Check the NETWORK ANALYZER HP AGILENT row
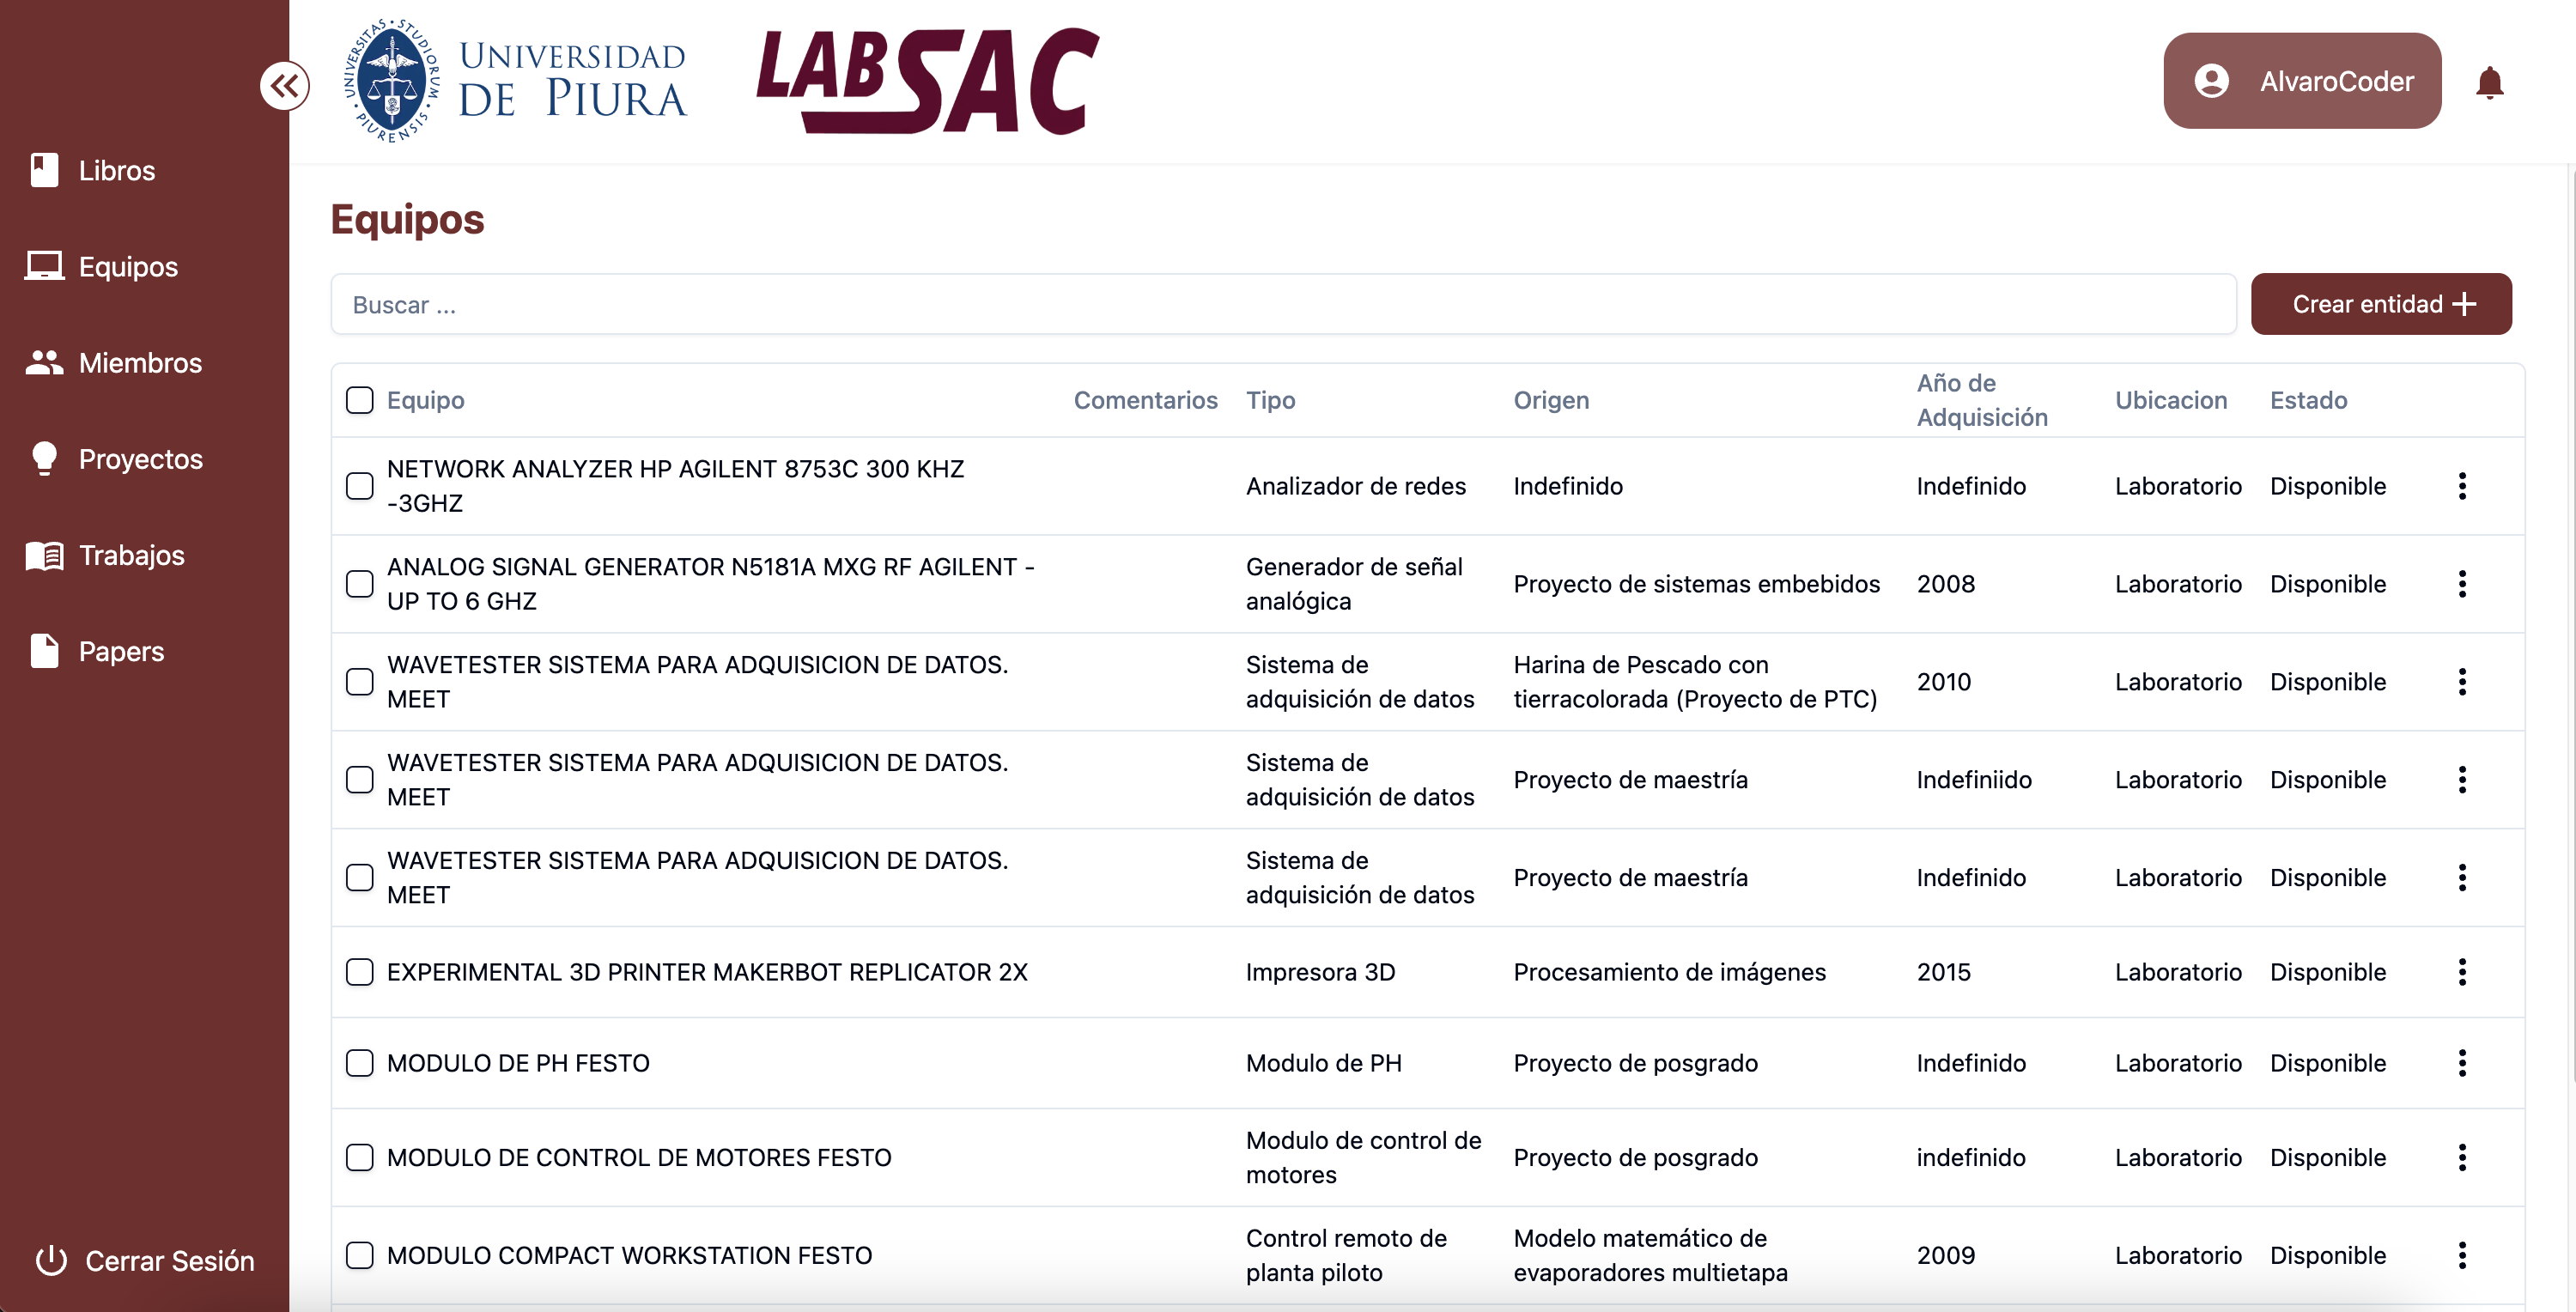This screenshot has height=1312, width=2576. pos(359,486)
